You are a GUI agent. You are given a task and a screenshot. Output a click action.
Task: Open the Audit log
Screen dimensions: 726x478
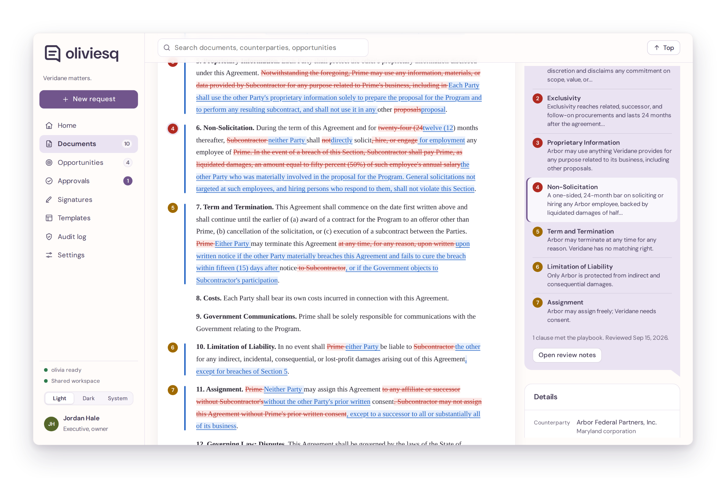89,237
